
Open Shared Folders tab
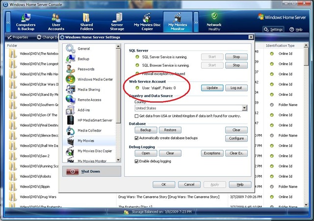[x=86, y=22]
